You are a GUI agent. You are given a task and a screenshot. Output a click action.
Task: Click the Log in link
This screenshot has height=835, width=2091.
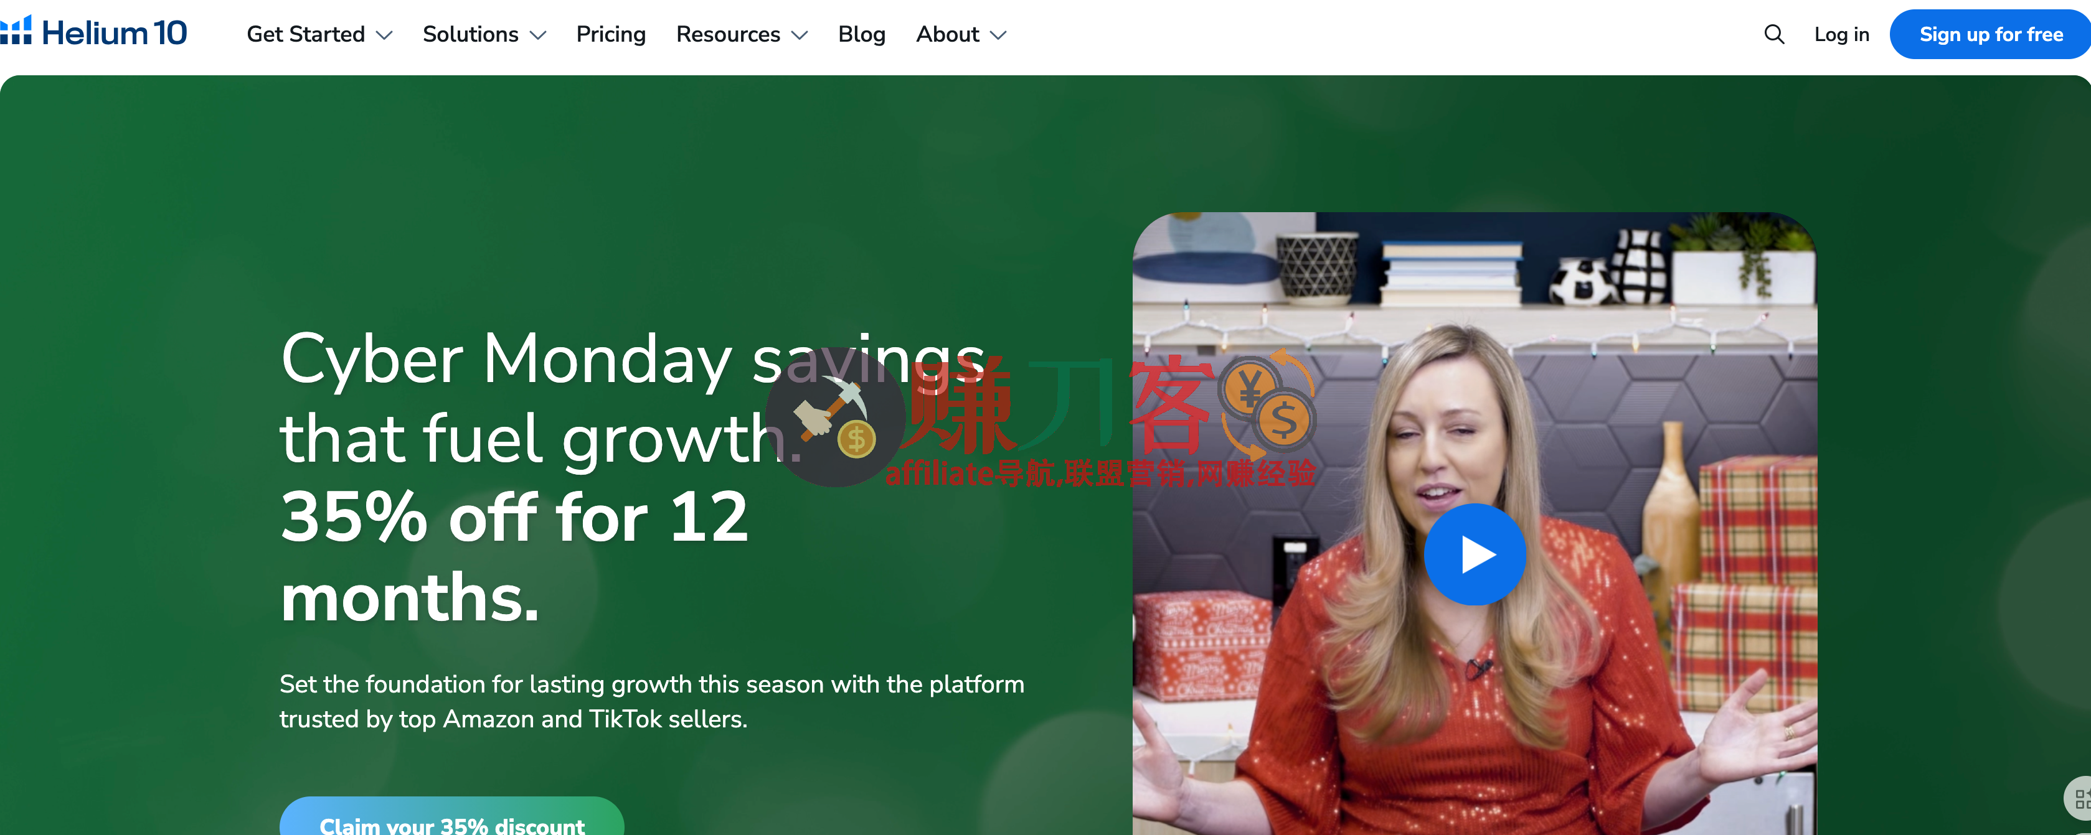pos(1841,34)
